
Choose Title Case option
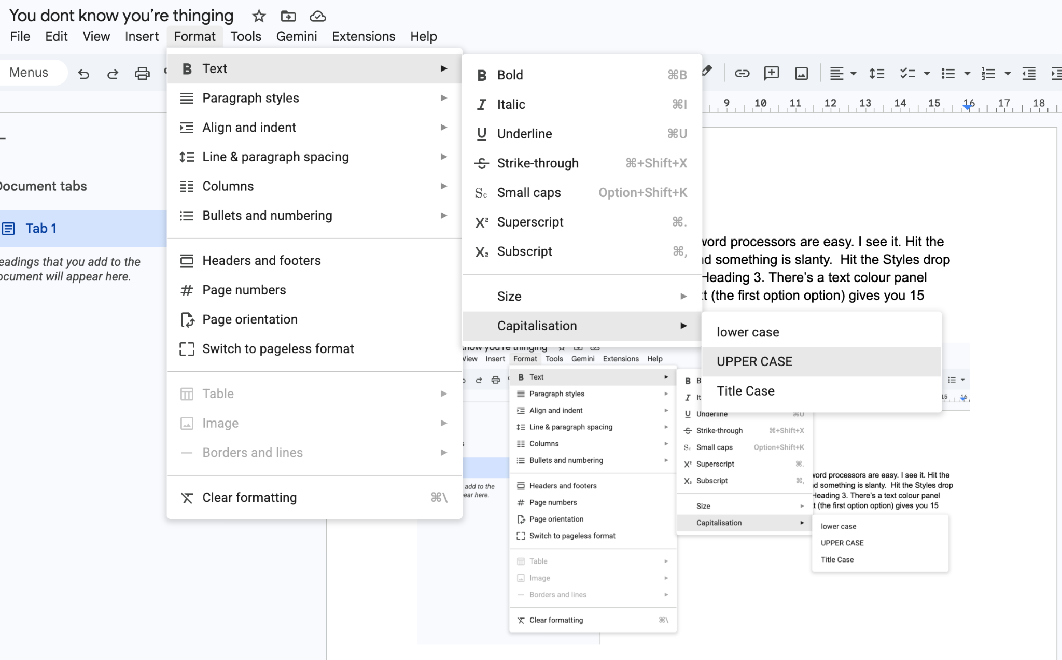[821, 391]
